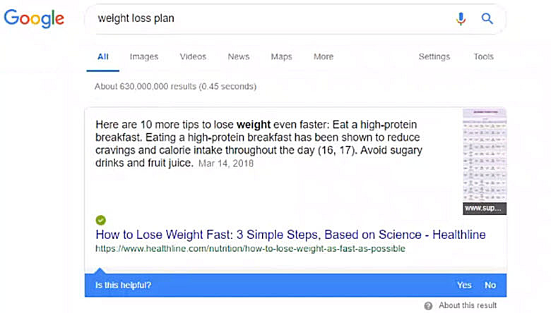Screen dimensions: 551x313
Task: Click the green checkmark icon above Healthline title
Action: click(100, 219)
